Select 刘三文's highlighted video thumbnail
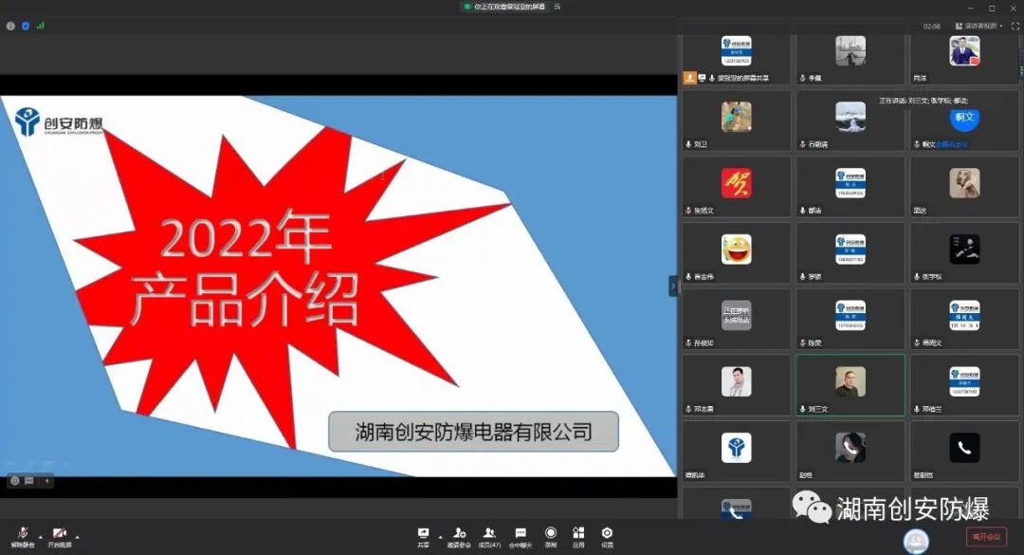The image size is (1024, 555). 850,384
